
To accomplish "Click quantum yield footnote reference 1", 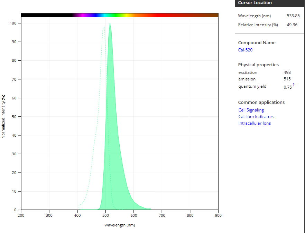I will coord(294,85).
